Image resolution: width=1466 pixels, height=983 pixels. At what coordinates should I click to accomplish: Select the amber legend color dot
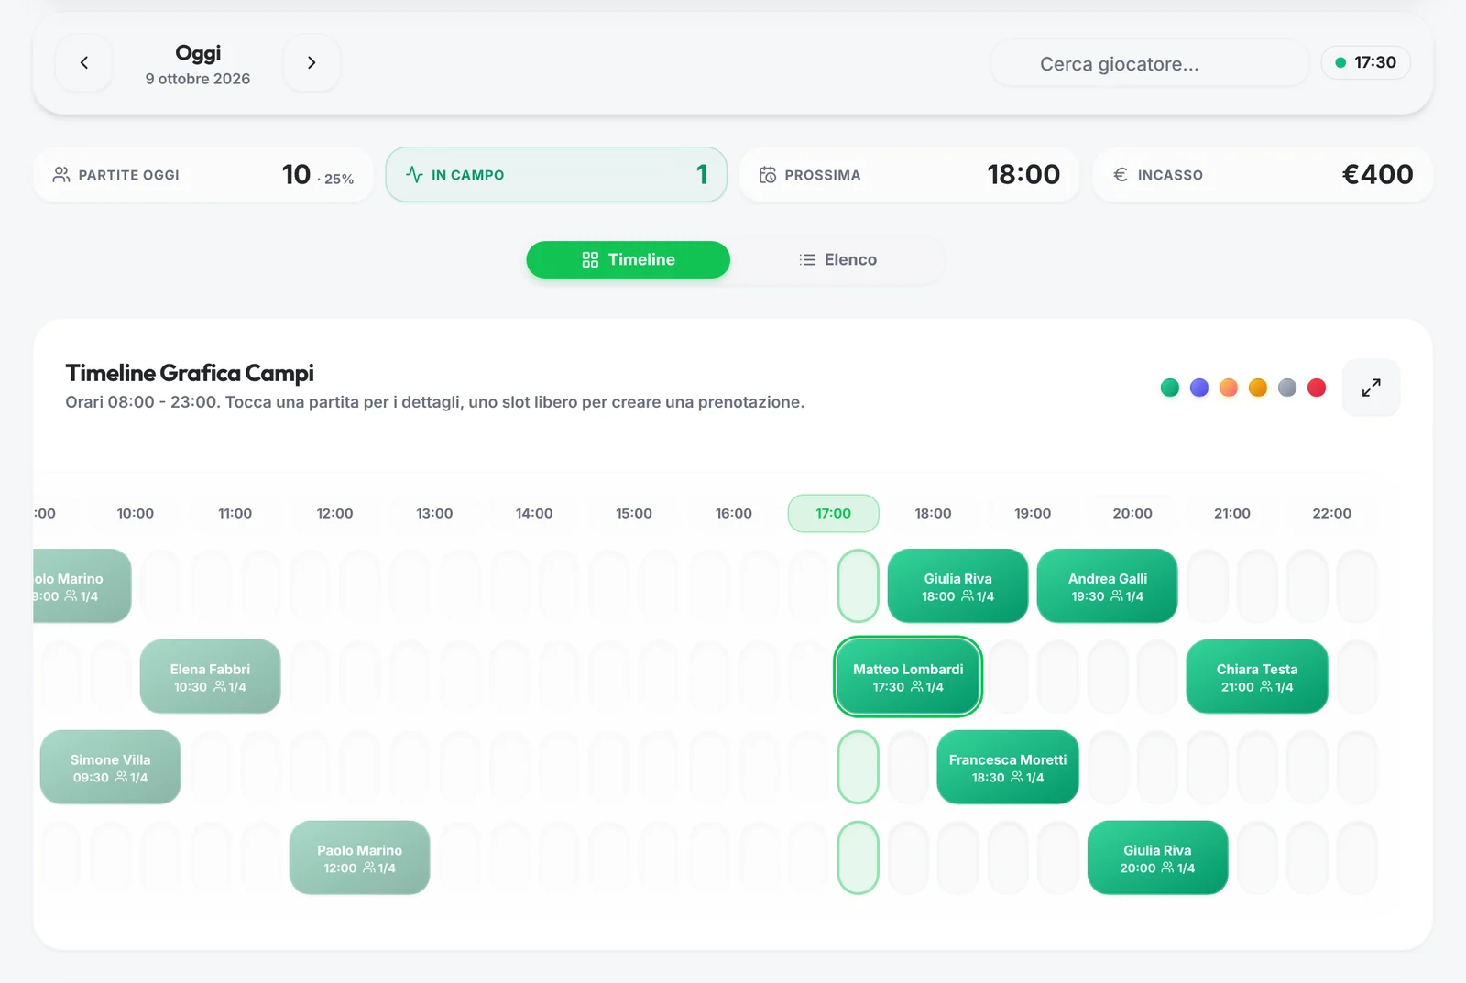(x=1258, y=388)
